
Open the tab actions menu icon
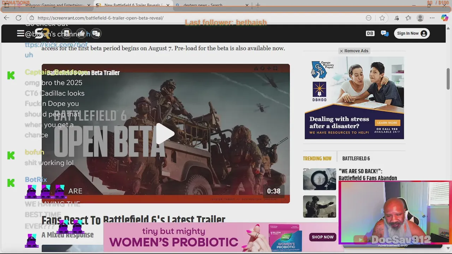coord(7,5)
